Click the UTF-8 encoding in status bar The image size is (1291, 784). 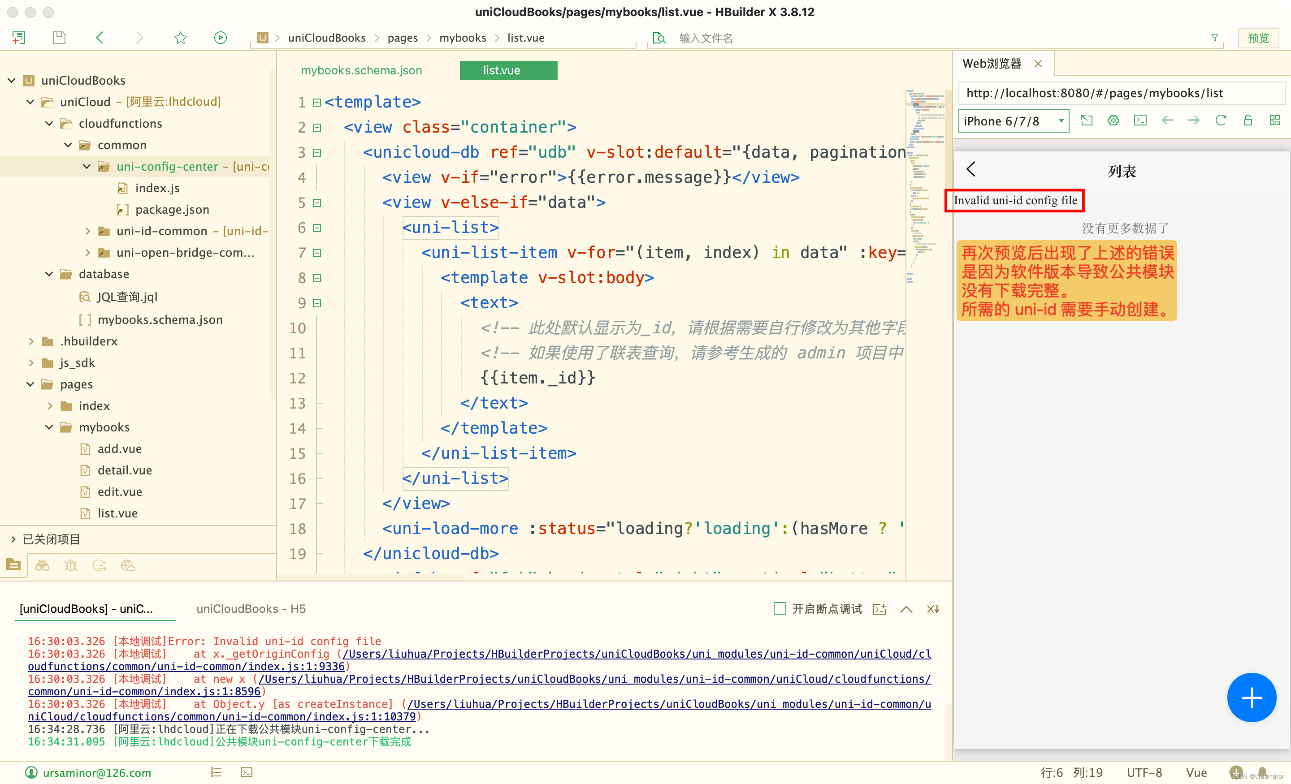(x=1144, y=772)
